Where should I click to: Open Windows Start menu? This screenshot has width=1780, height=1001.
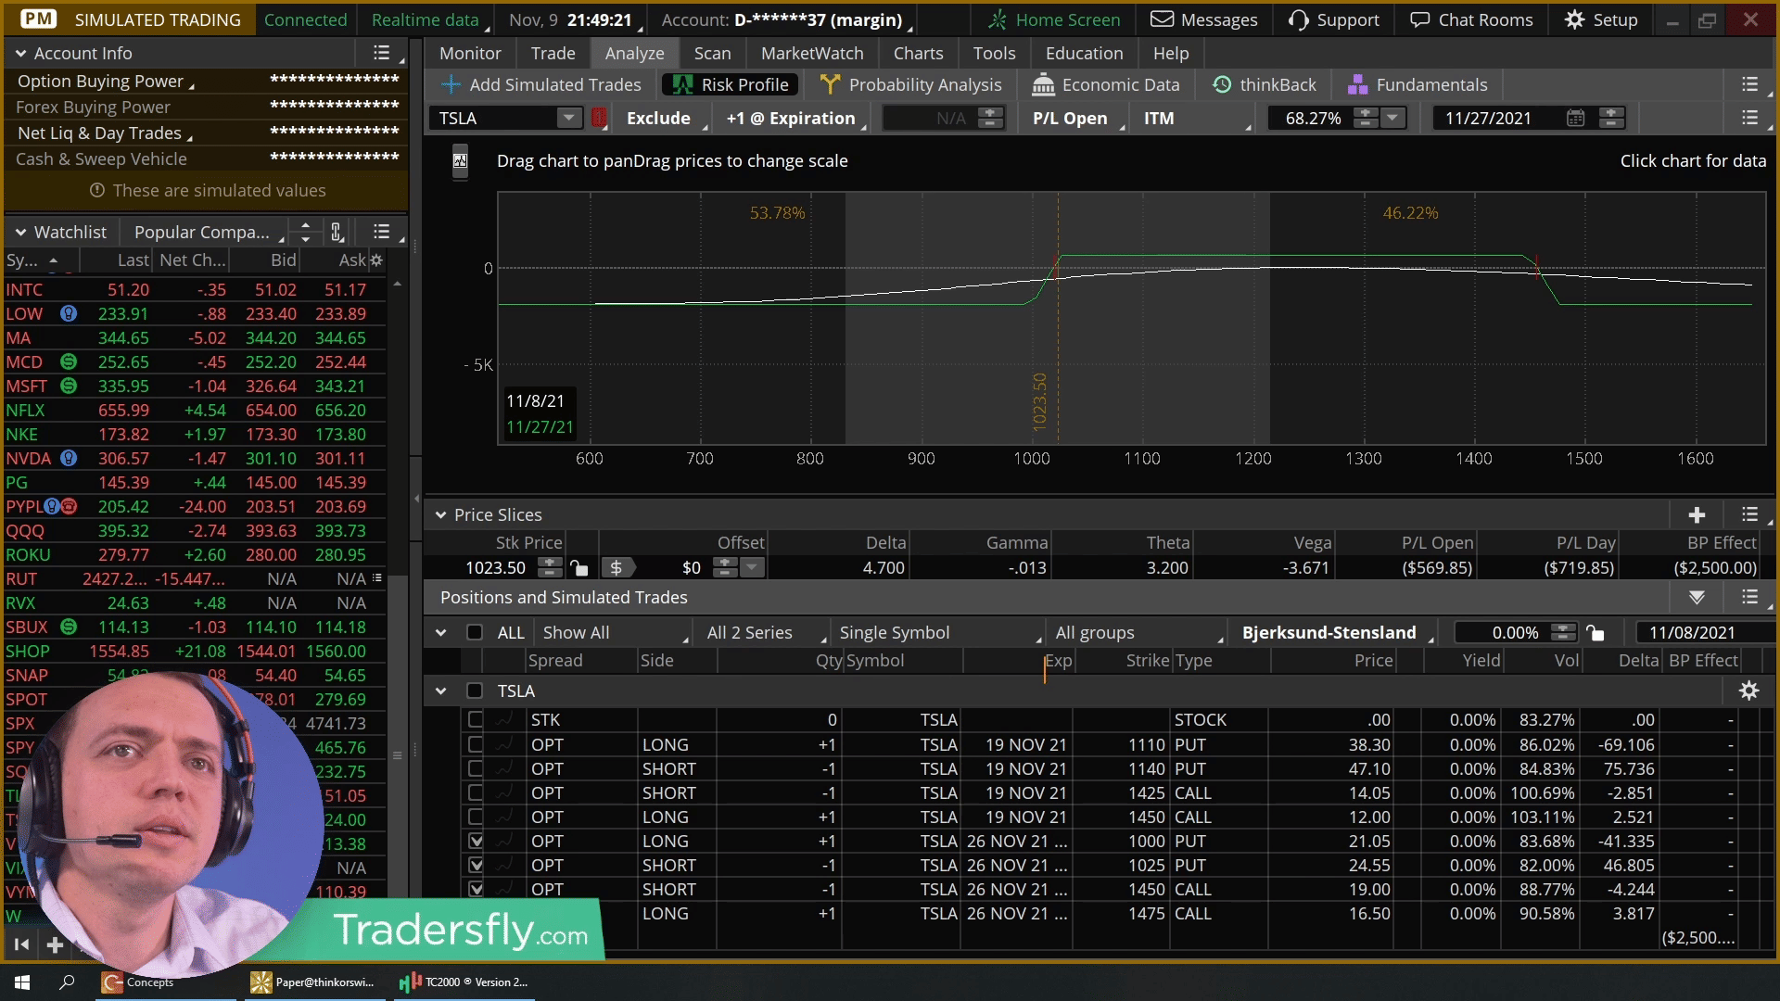(22, 982)
